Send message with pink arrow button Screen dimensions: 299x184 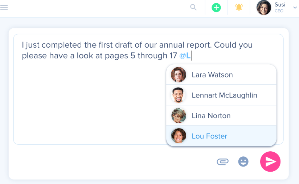click(x=270, y=161)
